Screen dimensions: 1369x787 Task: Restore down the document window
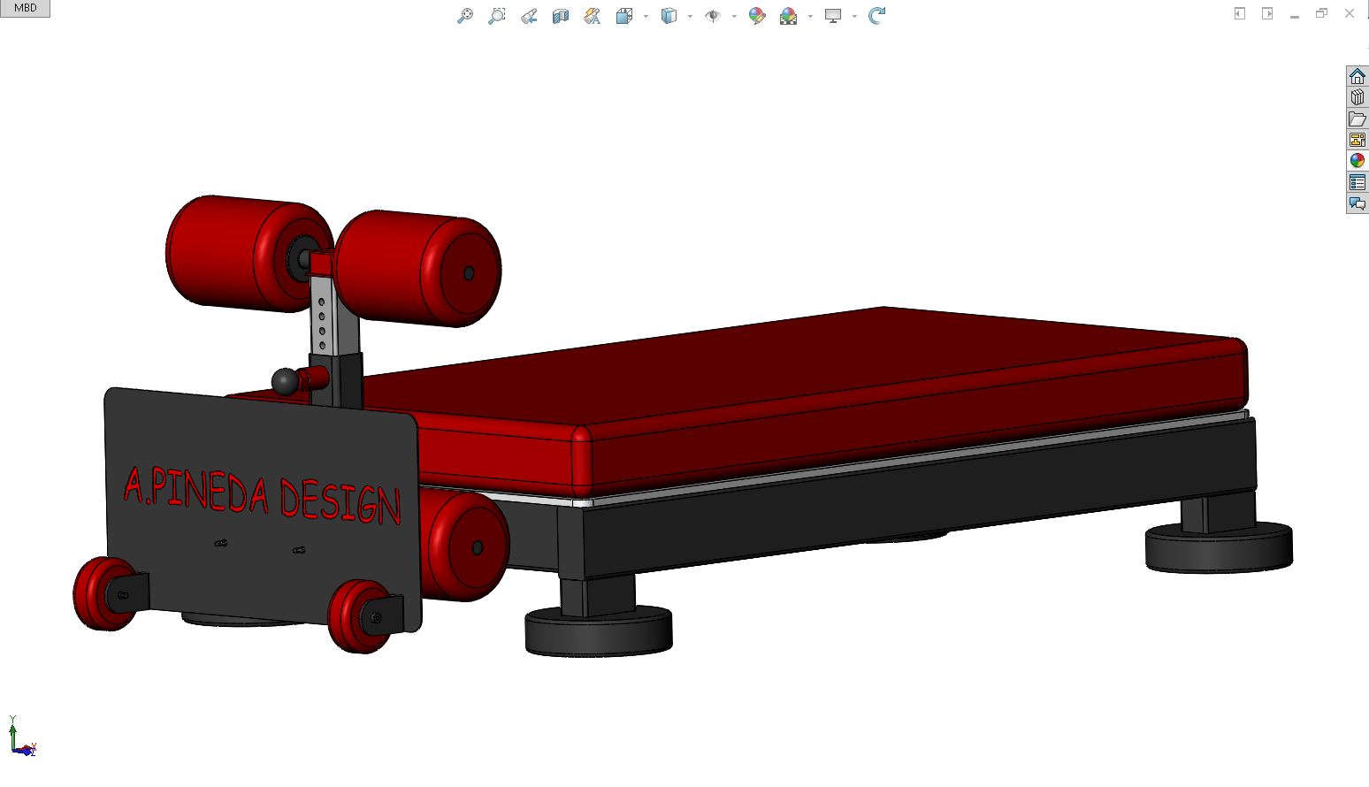tap(1322, 13)
